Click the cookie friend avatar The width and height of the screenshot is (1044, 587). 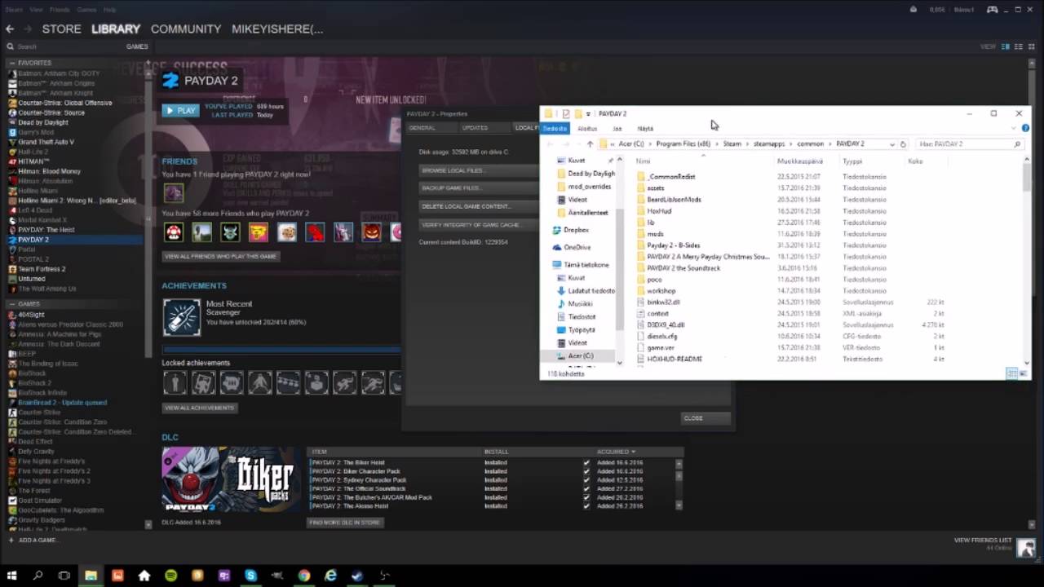tap(287, 232)
